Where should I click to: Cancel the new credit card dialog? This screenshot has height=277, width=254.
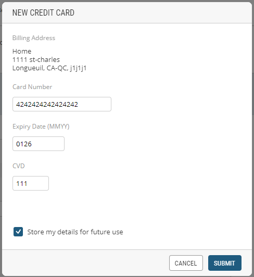coord(186,263)
